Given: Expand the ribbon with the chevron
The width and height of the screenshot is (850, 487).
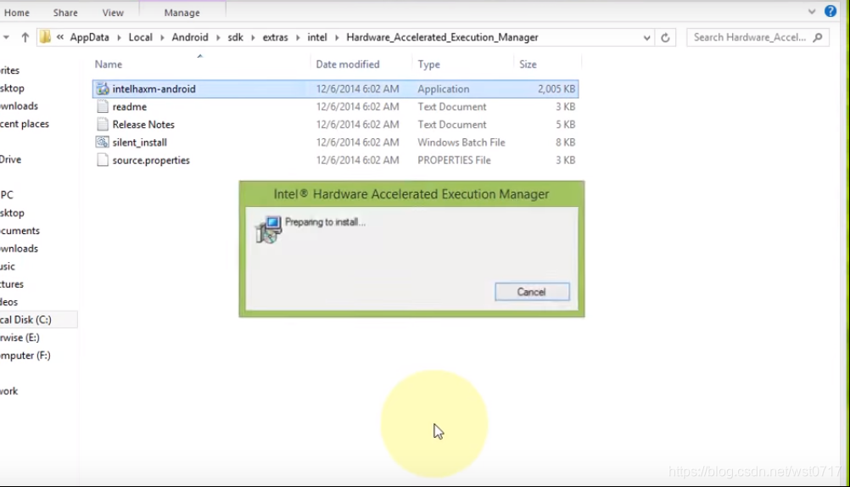Looking at the screenshot, I should [x=812, y=11].
